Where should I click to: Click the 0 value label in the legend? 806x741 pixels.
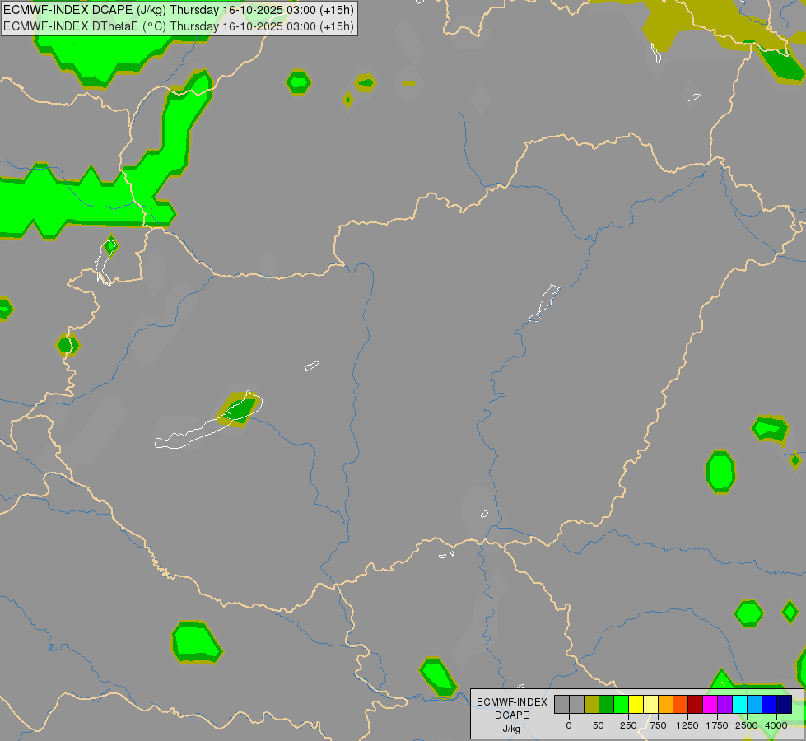pos(569,725)
